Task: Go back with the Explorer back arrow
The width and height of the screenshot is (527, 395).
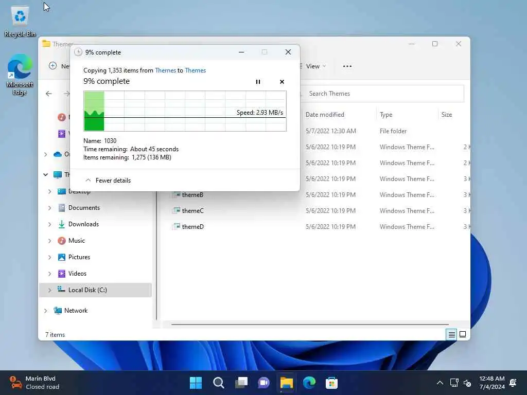Action: click(x=49, y=94)
